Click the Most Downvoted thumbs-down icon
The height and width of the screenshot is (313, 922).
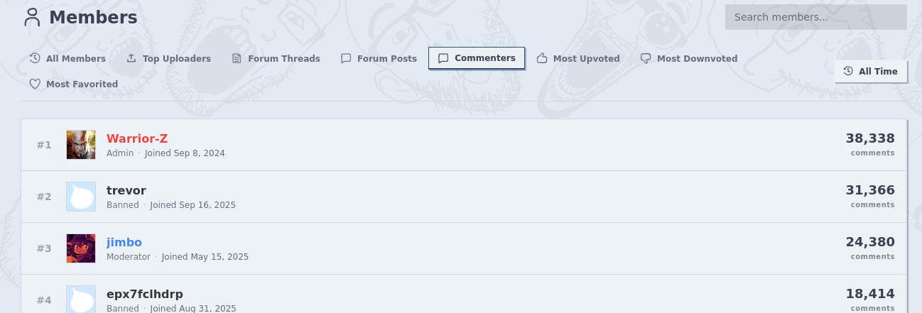pos(646,58)
